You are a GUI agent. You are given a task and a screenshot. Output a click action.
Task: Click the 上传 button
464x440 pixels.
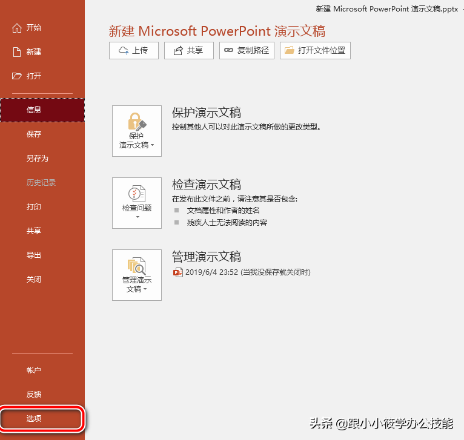point(134,51)
